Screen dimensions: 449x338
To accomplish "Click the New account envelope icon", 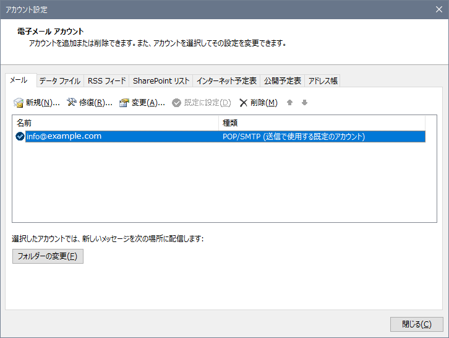I will pyautogui.click(x=19, y=103).
